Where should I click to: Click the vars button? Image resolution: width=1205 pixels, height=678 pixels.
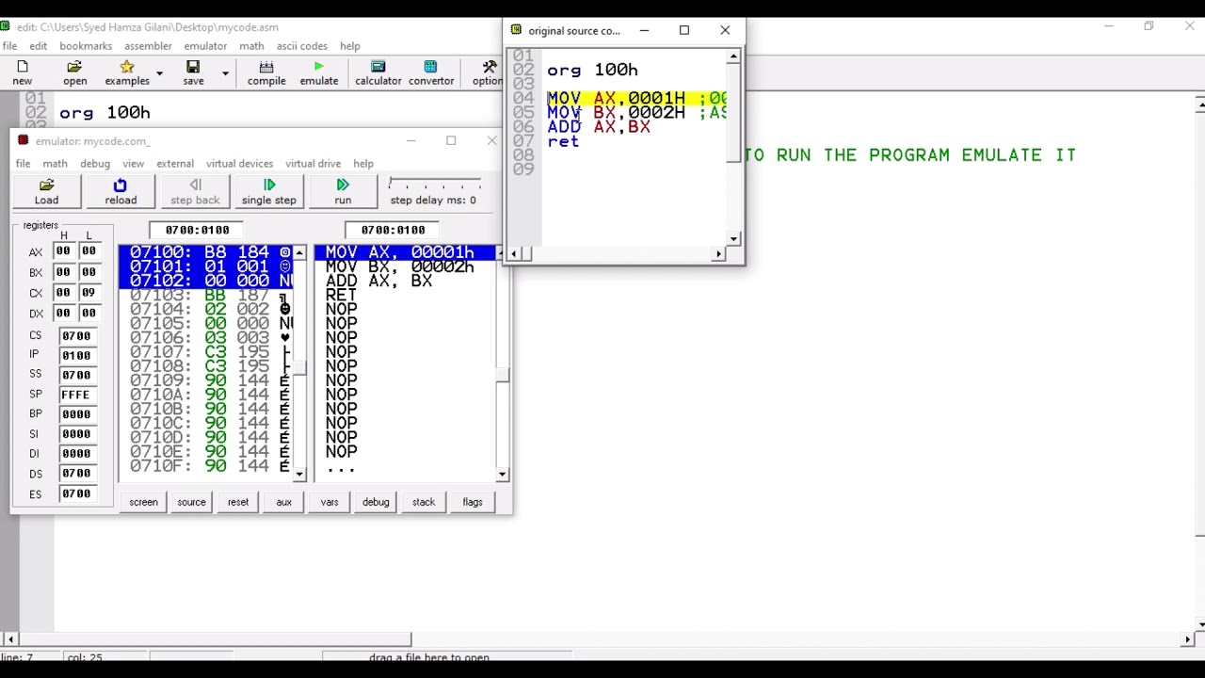(x=329, y=502)
